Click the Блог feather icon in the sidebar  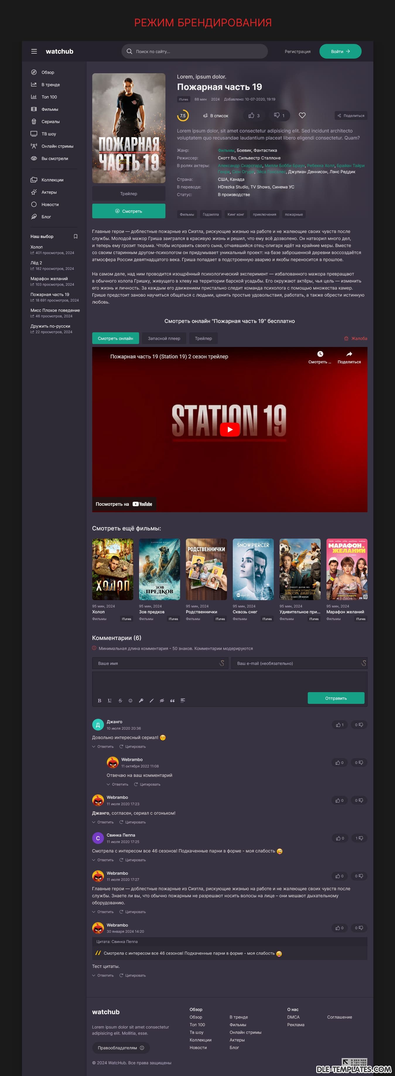click(x=34, y=217)
